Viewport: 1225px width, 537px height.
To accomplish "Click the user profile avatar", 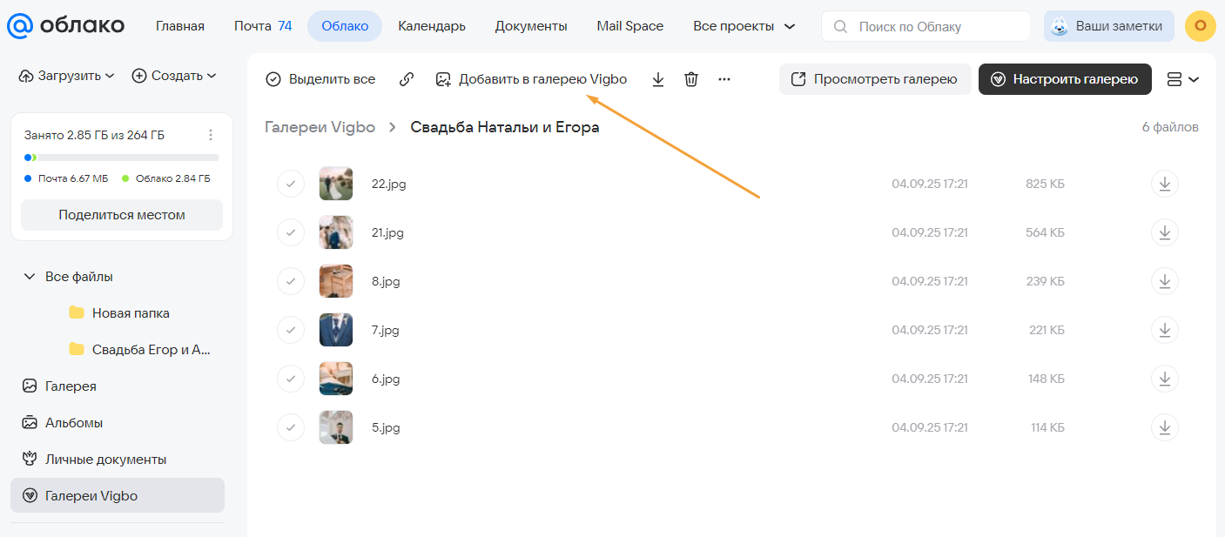I will (x=1200, y=26).
